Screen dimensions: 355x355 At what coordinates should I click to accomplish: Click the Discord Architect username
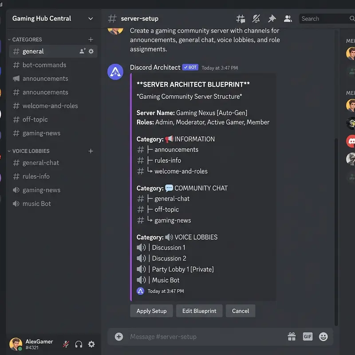point(155,67)
